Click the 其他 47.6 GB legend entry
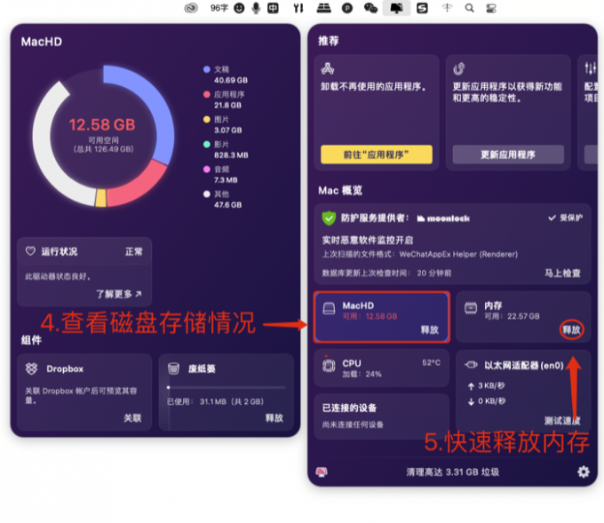604x523 pixels. pos(223,200)
